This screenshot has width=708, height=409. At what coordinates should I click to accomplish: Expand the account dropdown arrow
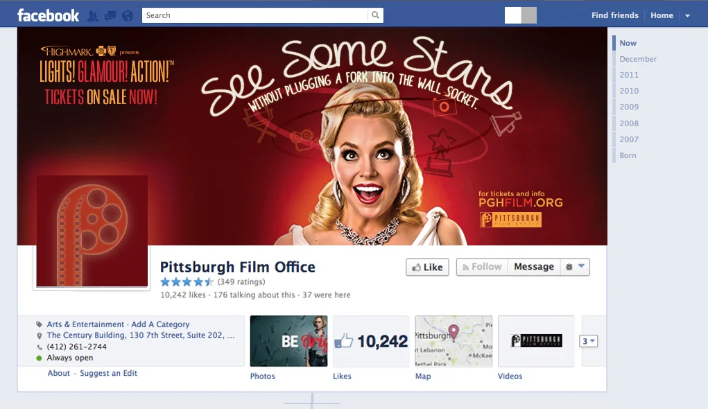[687, 16]
